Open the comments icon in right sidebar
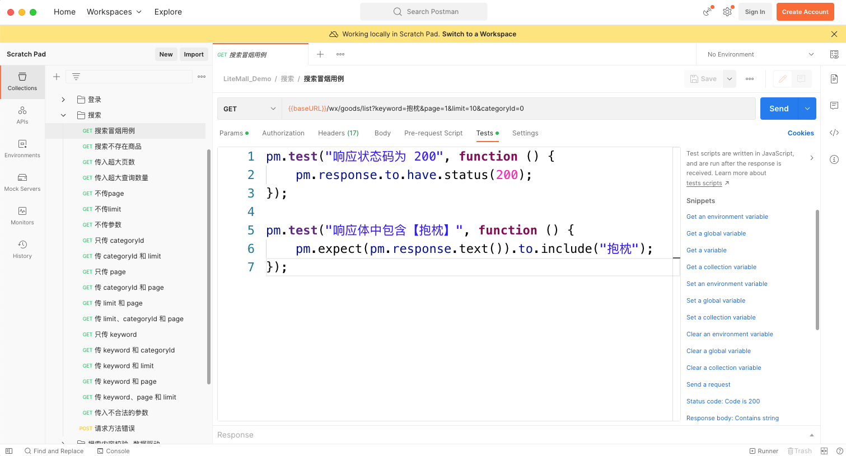846x456 pixels. (x=834, y=106)
